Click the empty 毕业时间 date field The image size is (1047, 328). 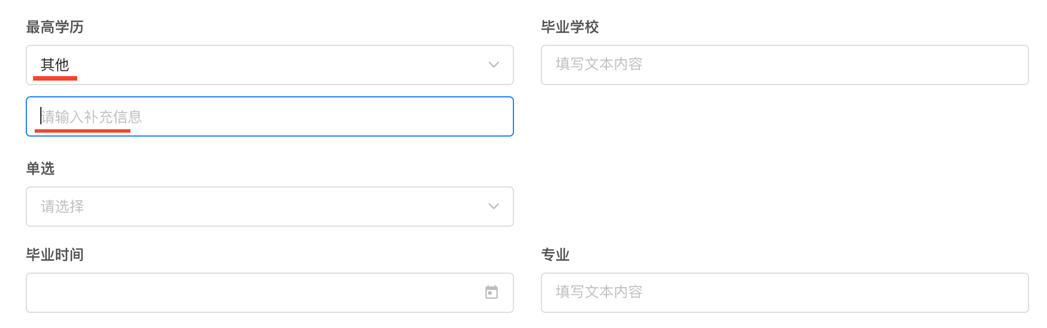pos(252,293)
